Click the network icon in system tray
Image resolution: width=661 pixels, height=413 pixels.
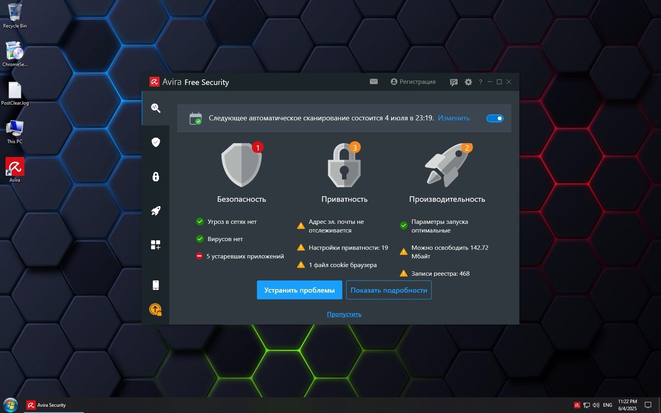click(587, 405)
